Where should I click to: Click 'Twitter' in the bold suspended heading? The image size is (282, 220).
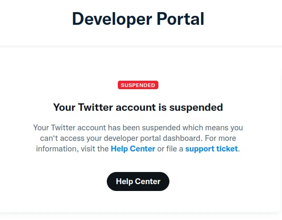coord(96,107)
